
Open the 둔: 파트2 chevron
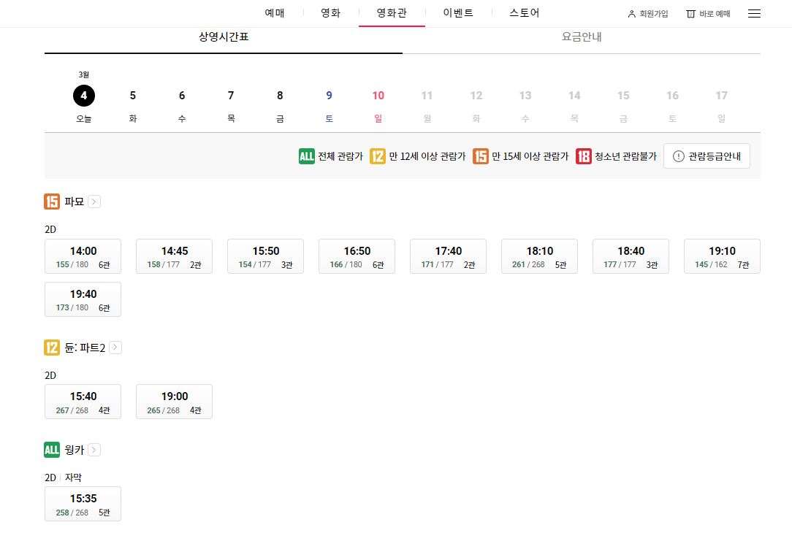coord(115,348)
